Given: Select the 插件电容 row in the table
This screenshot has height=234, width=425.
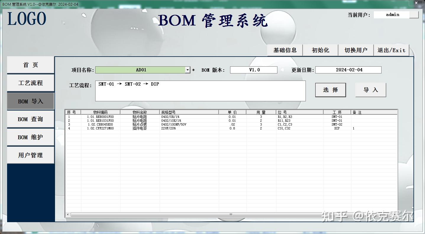Looking at the screenshot, I should [177, 128].
